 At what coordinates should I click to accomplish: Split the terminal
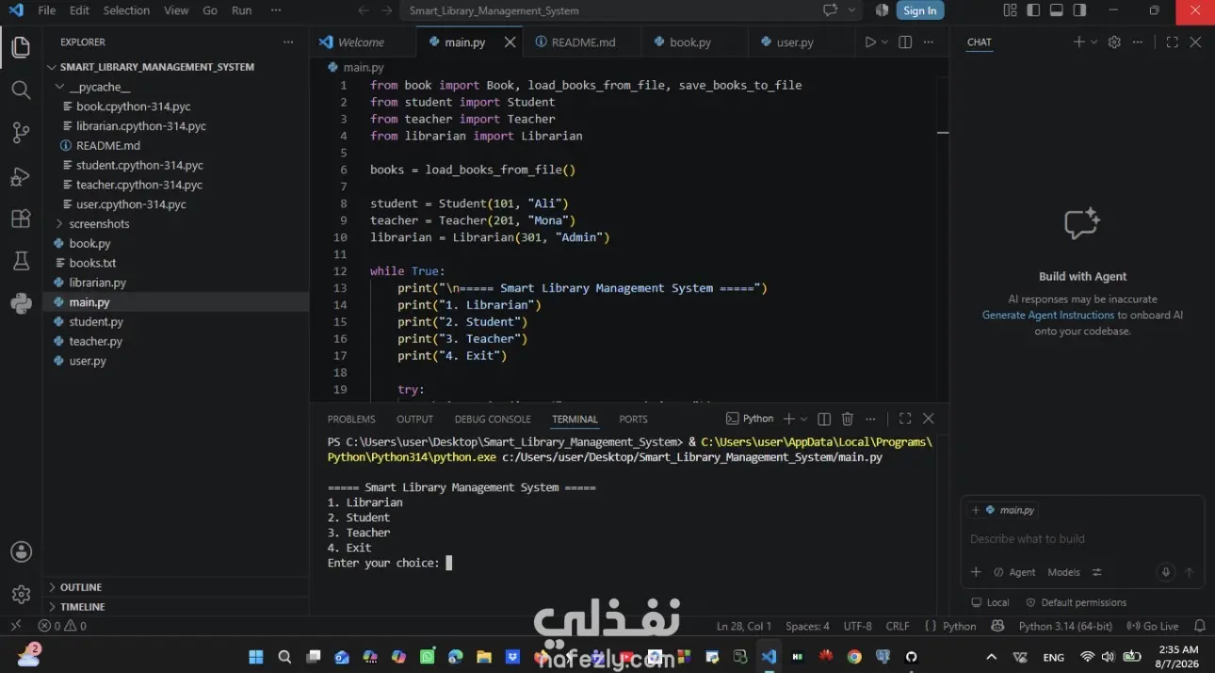pyautogui.click(x=824, y=419)
